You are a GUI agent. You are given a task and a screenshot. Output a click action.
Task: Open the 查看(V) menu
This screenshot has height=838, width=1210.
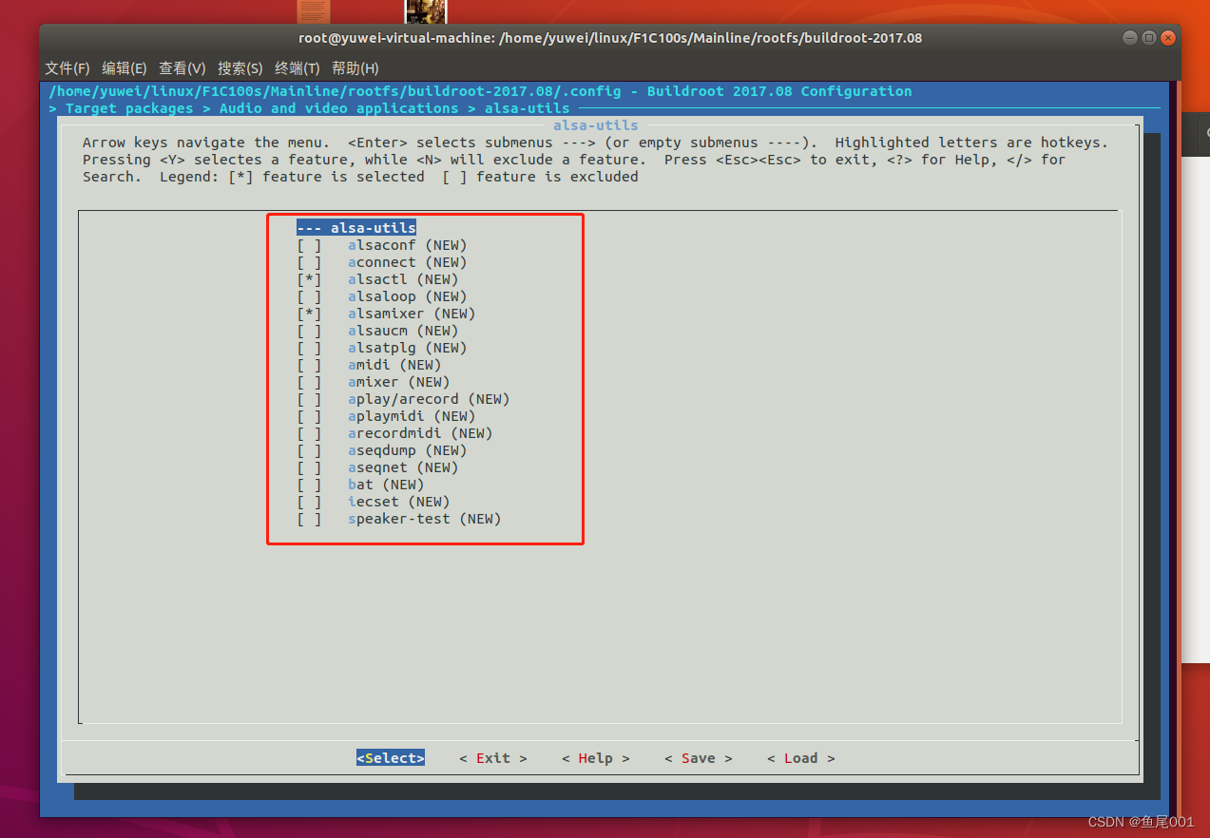[x=182, y=67]
